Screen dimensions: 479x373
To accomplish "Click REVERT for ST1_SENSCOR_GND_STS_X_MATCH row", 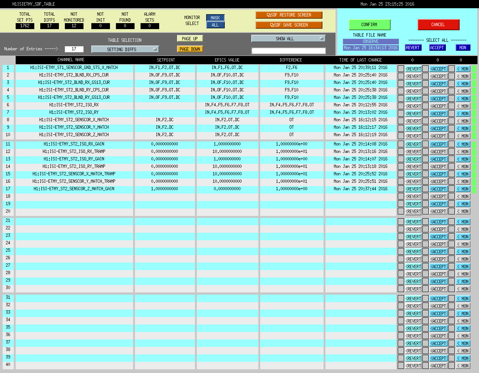I will coord(413,69).
